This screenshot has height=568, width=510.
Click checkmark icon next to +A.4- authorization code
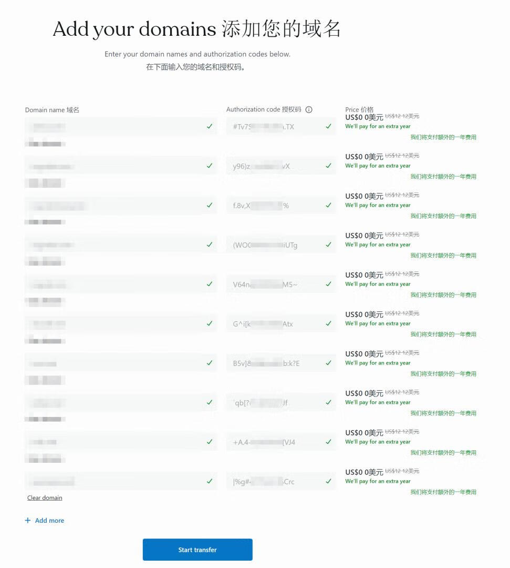click(x=329, y=442)
